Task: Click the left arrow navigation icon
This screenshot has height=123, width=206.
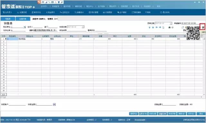Action: coord(157,27)
